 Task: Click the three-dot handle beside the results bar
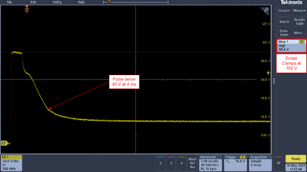(274, 81)
